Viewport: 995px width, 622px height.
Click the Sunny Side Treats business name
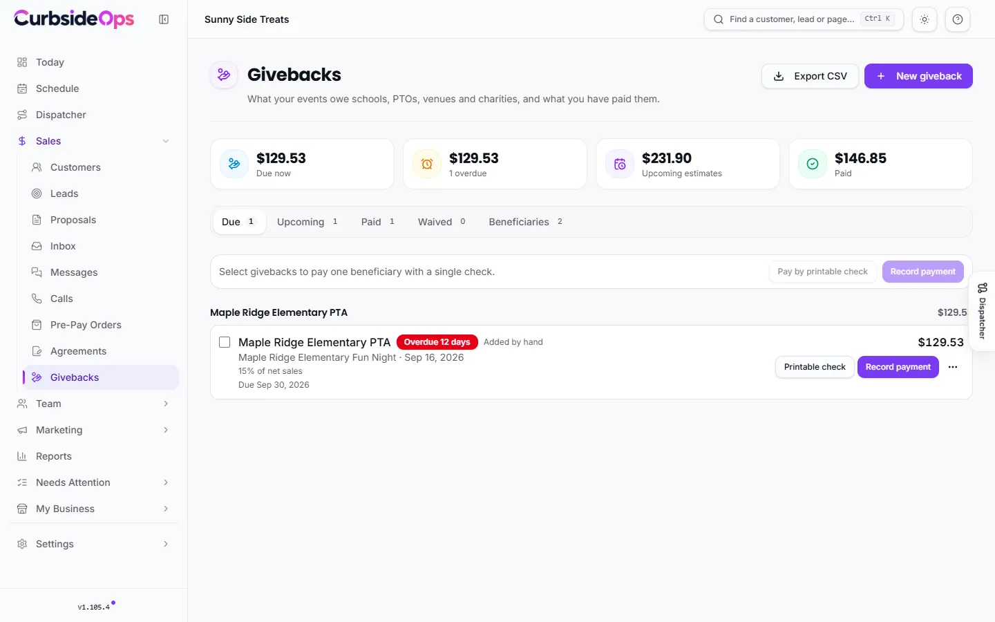(x=247, y=19)
